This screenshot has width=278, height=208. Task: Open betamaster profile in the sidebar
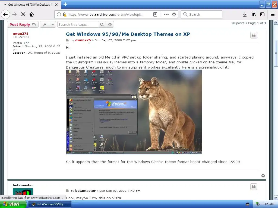(x=23, y=185)
